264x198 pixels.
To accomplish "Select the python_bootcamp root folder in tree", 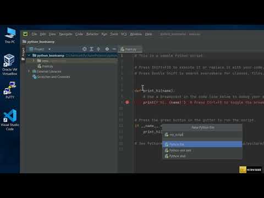I will [72, 56].
